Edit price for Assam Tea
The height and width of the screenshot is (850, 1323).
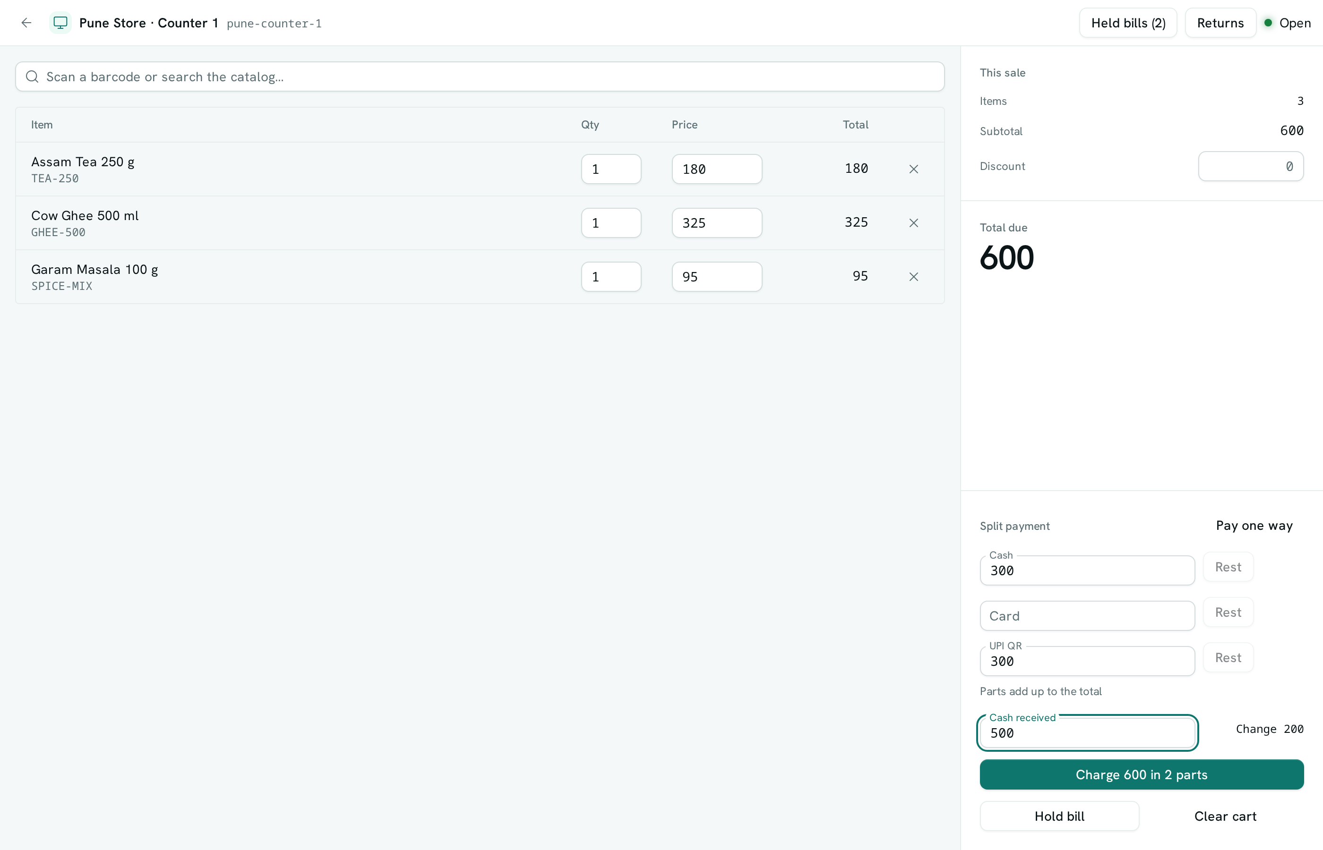pyautogui.click(x=716, y=169)
